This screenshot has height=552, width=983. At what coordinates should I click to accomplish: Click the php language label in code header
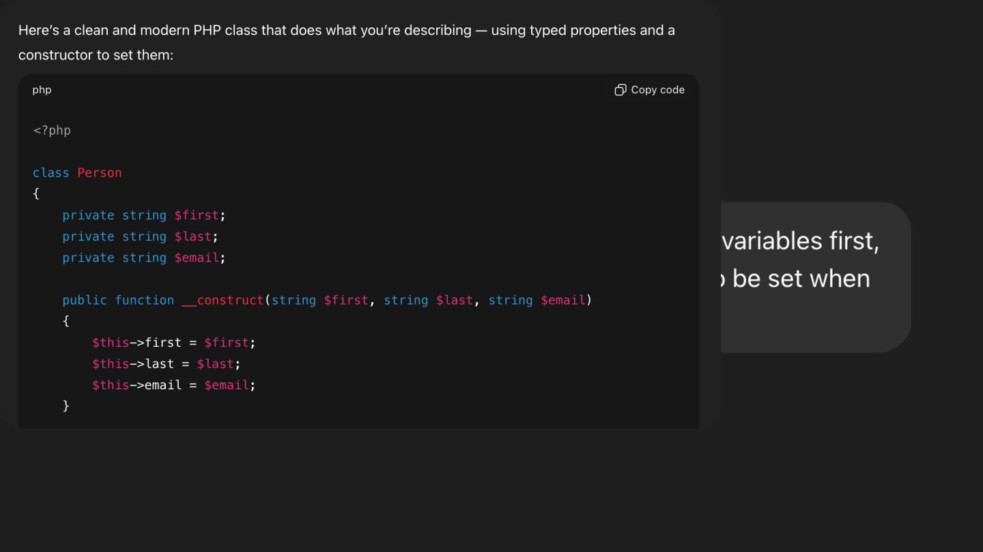pyautogui.click(x=42, y=90)
